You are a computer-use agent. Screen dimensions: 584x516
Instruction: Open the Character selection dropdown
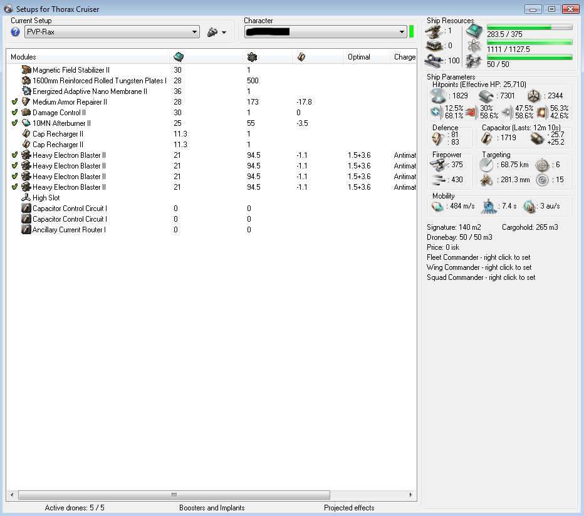click(326, 32)
